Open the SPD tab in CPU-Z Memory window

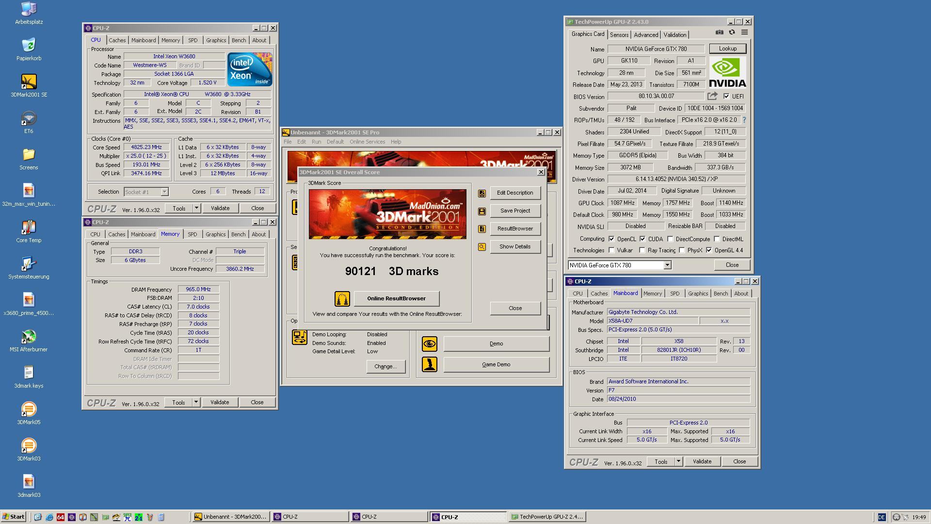pos(193,234)
